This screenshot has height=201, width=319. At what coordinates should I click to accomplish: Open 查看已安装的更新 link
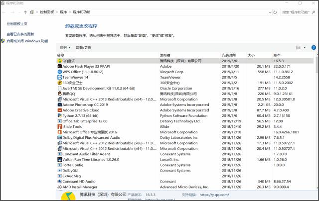(x=20, y=34)
